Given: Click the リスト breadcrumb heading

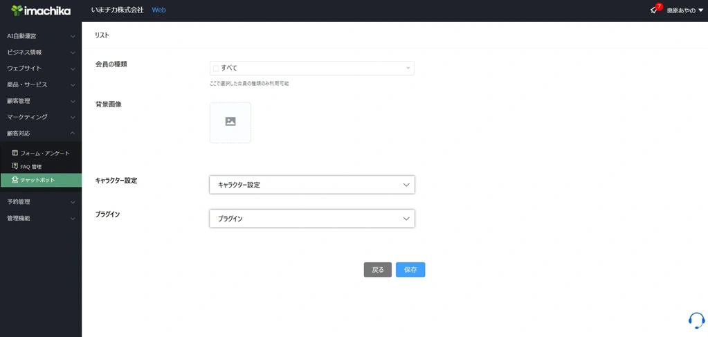Looking at the screenshot, I should 102,35.
